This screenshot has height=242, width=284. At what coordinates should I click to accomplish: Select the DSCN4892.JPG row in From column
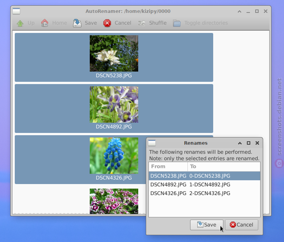pos(168,184)
